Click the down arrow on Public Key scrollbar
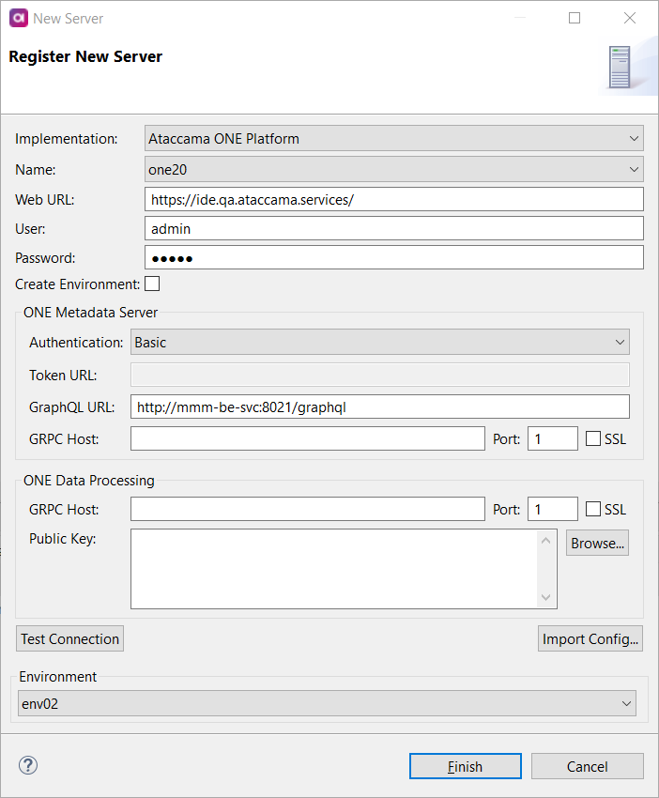Viewport: 659px width, 798px height. pyautogui.click(x=546, y=595)
